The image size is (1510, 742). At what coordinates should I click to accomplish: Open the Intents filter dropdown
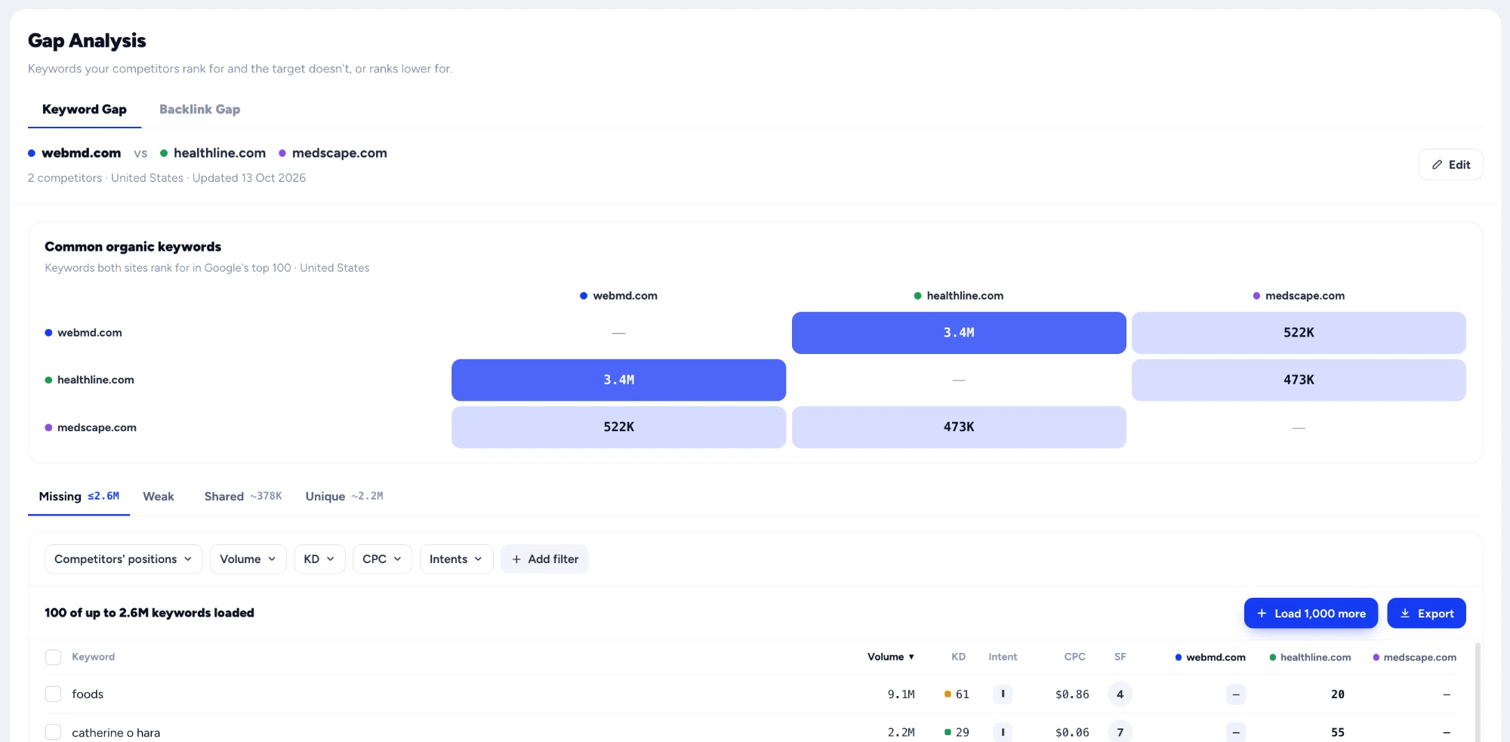click(x=456, y=559)
